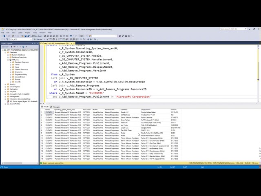The image size is (261, 196).
Task: Open the CM_ACC database dropdown
Action: click(x=31, y=40)
